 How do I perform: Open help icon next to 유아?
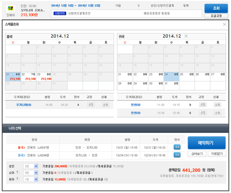17,179
